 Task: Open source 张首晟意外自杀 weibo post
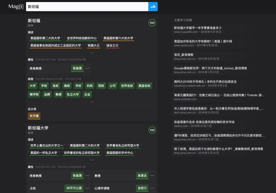click(x=204, y=122)
